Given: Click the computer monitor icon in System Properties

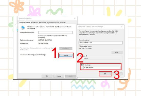Looking at the screenshot, I should pyautogui.click(x=23, y=28).
